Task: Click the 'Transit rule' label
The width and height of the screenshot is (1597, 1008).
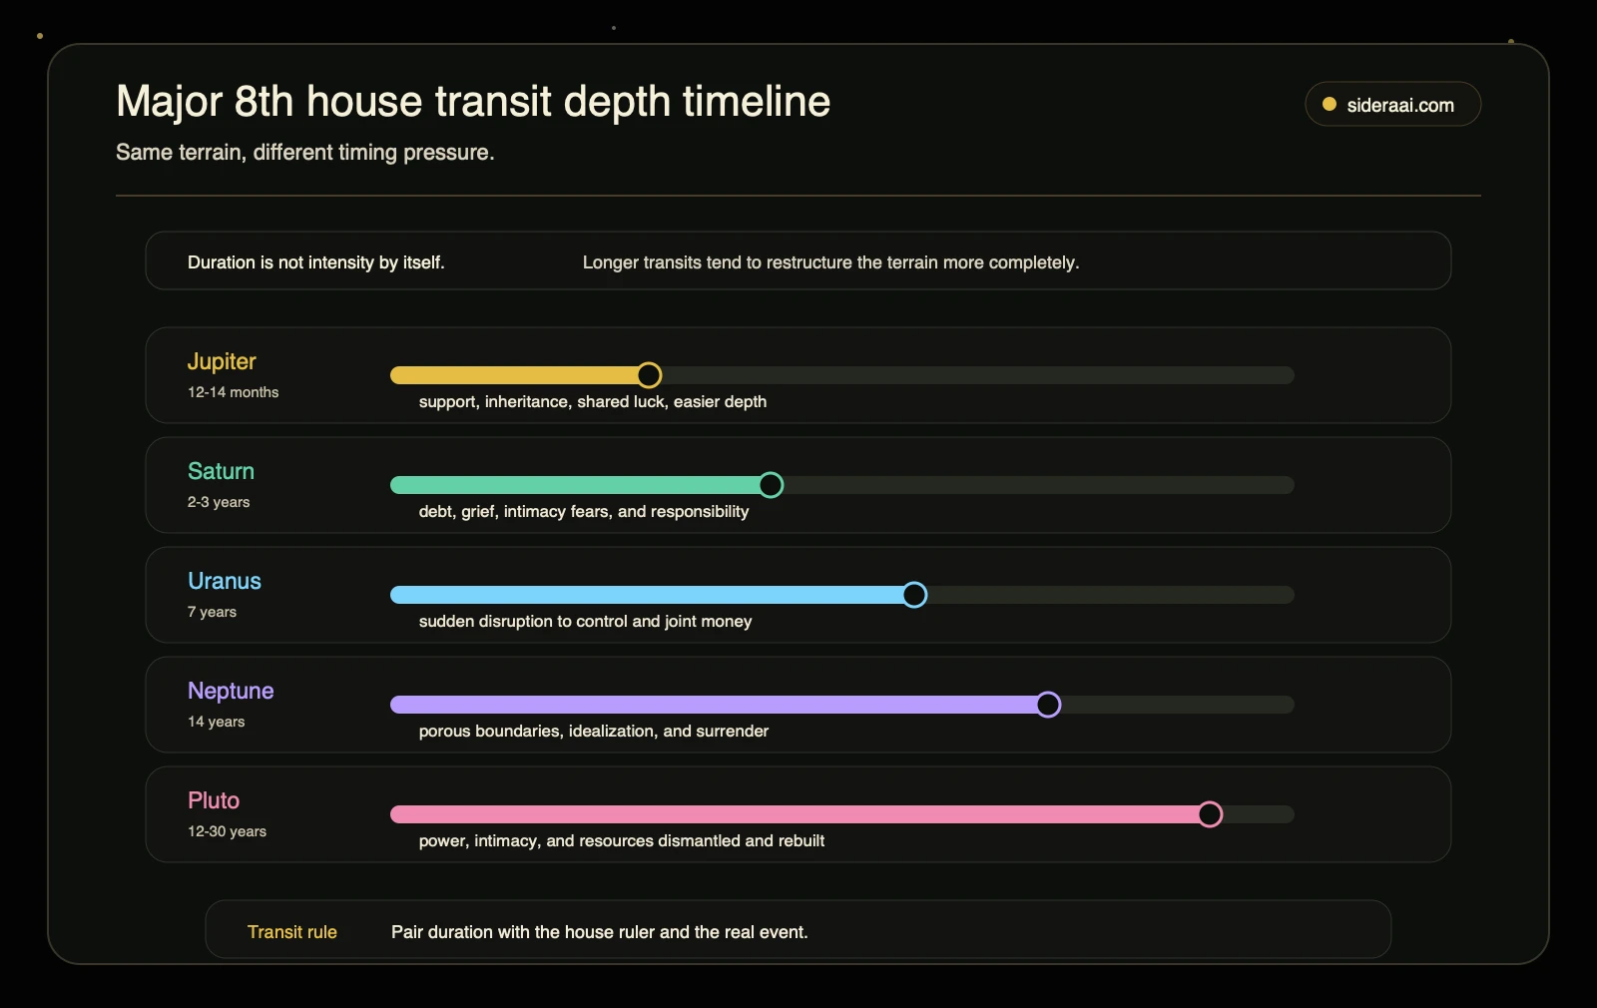Action: (x=292, y=932)
